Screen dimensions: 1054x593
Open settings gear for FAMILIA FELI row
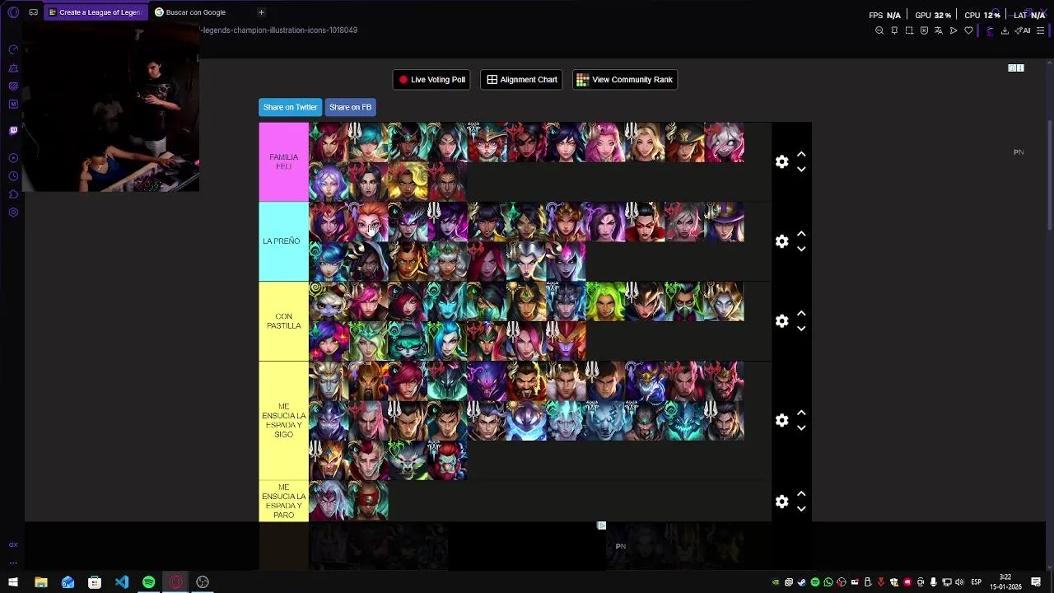[x=782, y=162]
